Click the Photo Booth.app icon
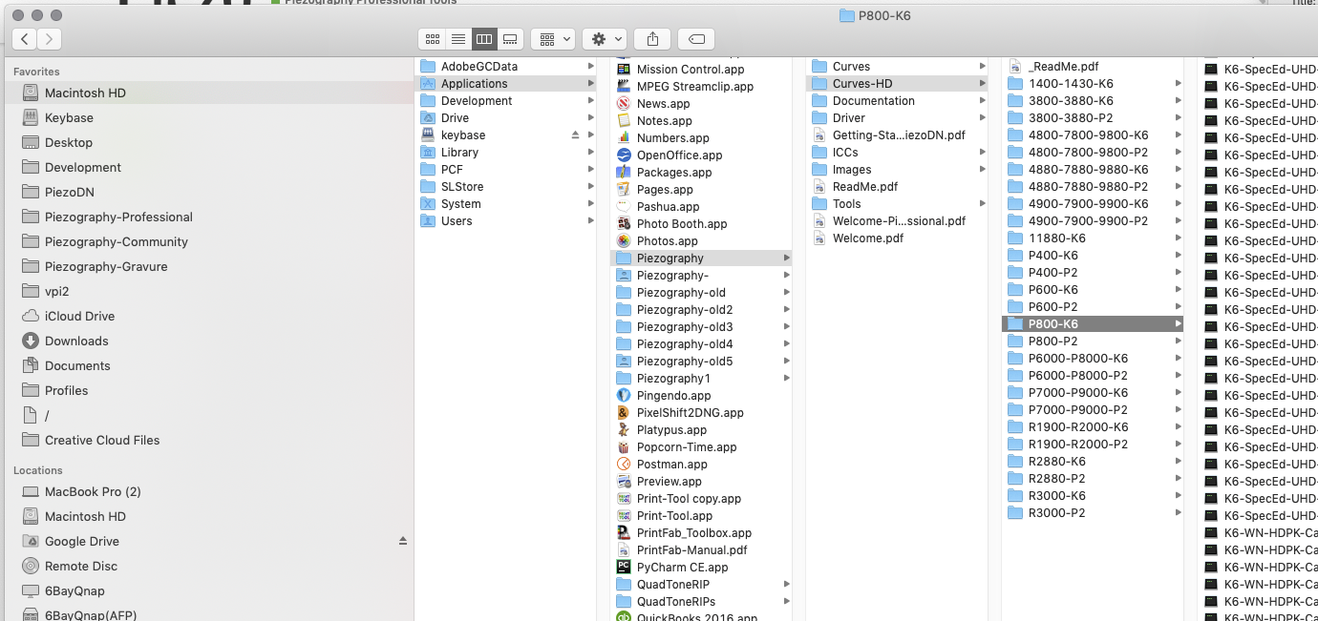Screen dimensions: 1318x621 click(624, 224)
